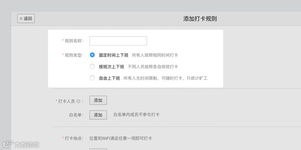
Task: Click the 规则名称 text input field
Action: click(118, 41)
